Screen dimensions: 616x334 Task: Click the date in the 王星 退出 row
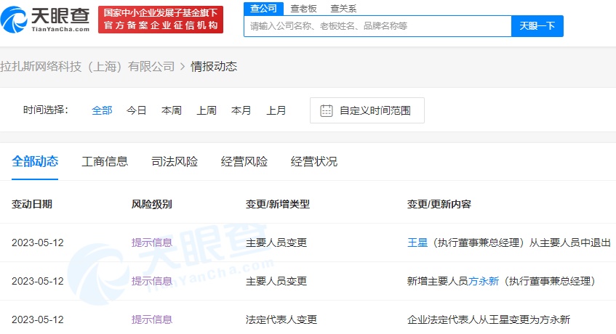38,243
